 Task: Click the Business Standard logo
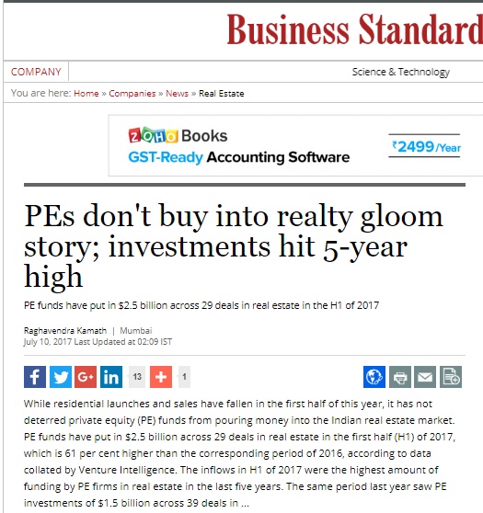click(x=354, y=29)
